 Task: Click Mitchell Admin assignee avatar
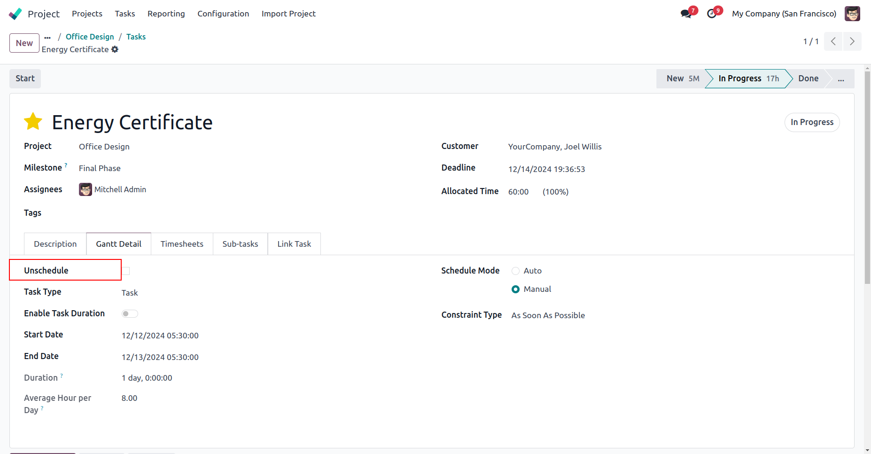[x=86, y=189]
